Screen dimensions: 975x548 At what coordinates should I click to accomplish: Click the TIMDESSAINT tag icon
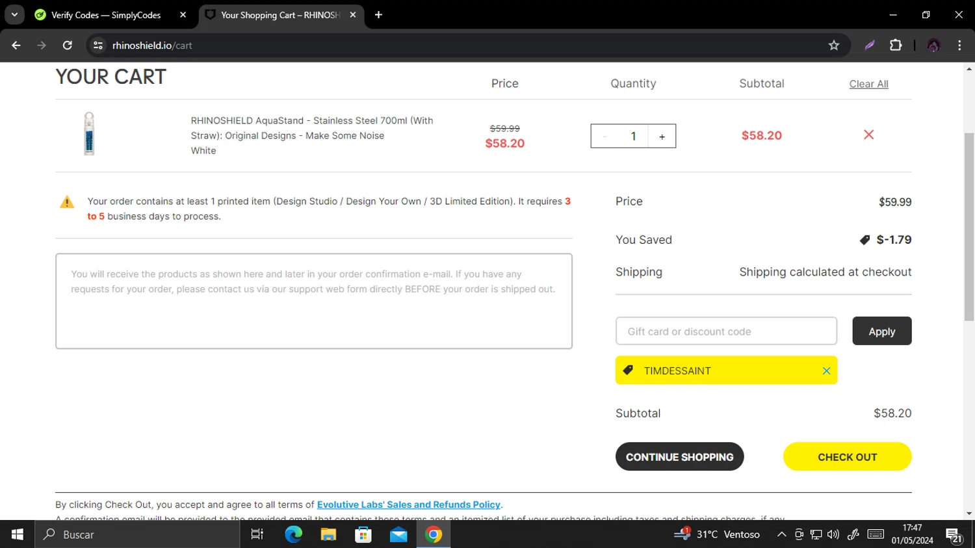tap(628, 370)
